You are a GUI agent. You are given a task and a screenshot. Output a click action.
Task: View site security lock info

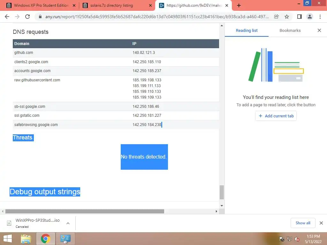[40, 17]
